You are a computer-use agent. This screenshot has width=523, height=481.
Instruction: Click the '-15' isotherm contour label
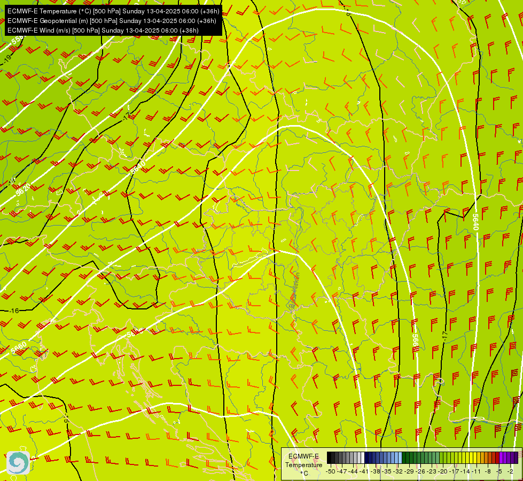click(66, 419)
